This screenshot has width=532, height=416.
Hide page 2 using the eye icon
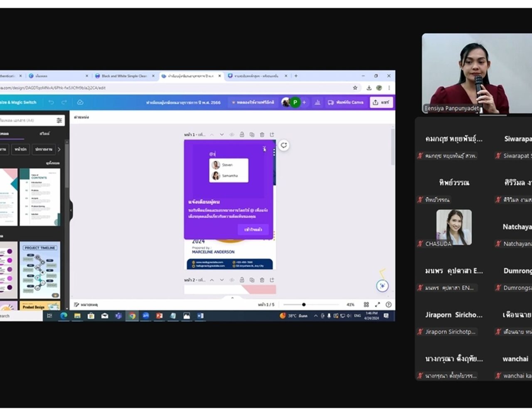tap(232, 280)
